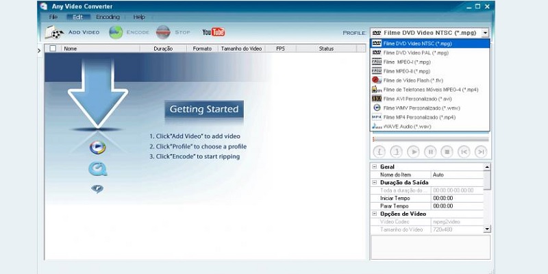Click the Tamanho do Vídeo 720x480 value
Screen dimensions: 548x274
click(x=458, y=229)
